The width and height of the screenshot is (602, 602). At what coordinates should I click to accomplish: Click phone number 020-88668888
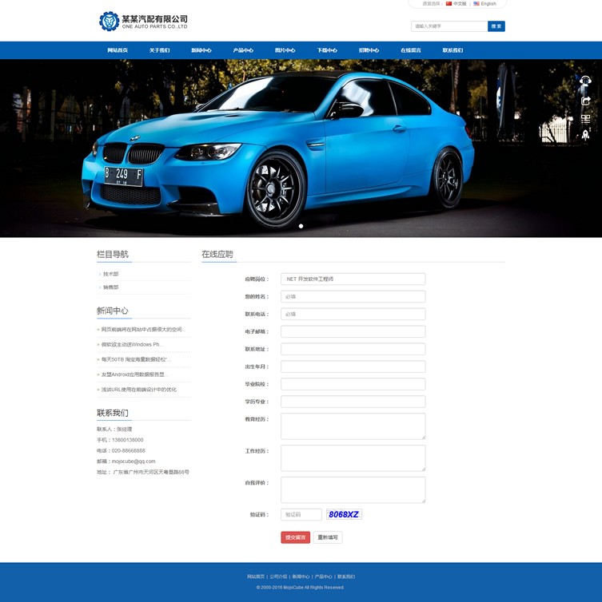click(129, 450)
